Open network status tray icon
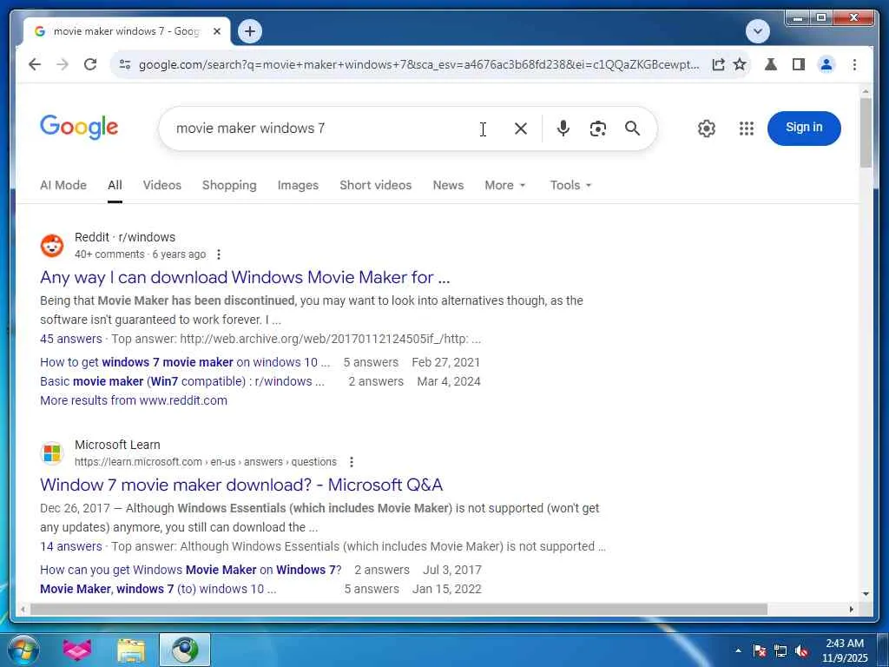This screenshot has height=667, width=889. [780, 651]
